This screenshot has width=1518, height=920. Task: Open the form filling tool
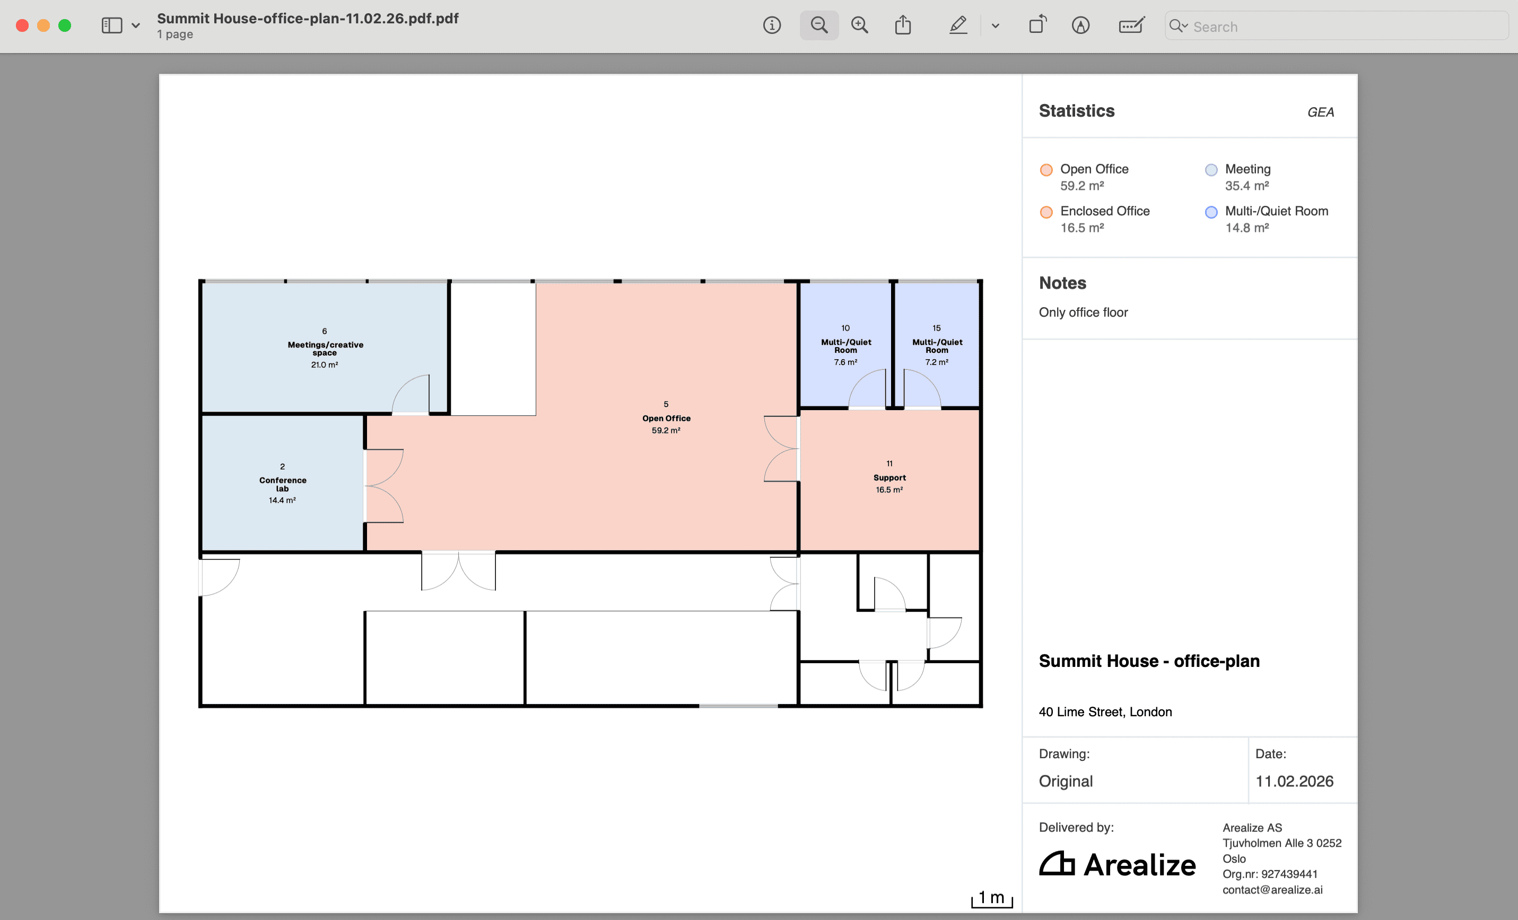[x=1131, y=25]
